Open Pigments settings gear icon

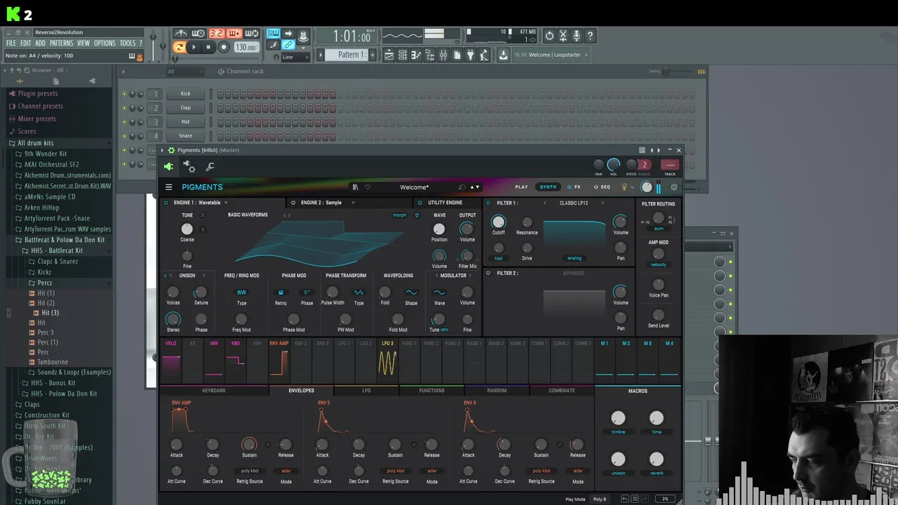coord(674,187)
